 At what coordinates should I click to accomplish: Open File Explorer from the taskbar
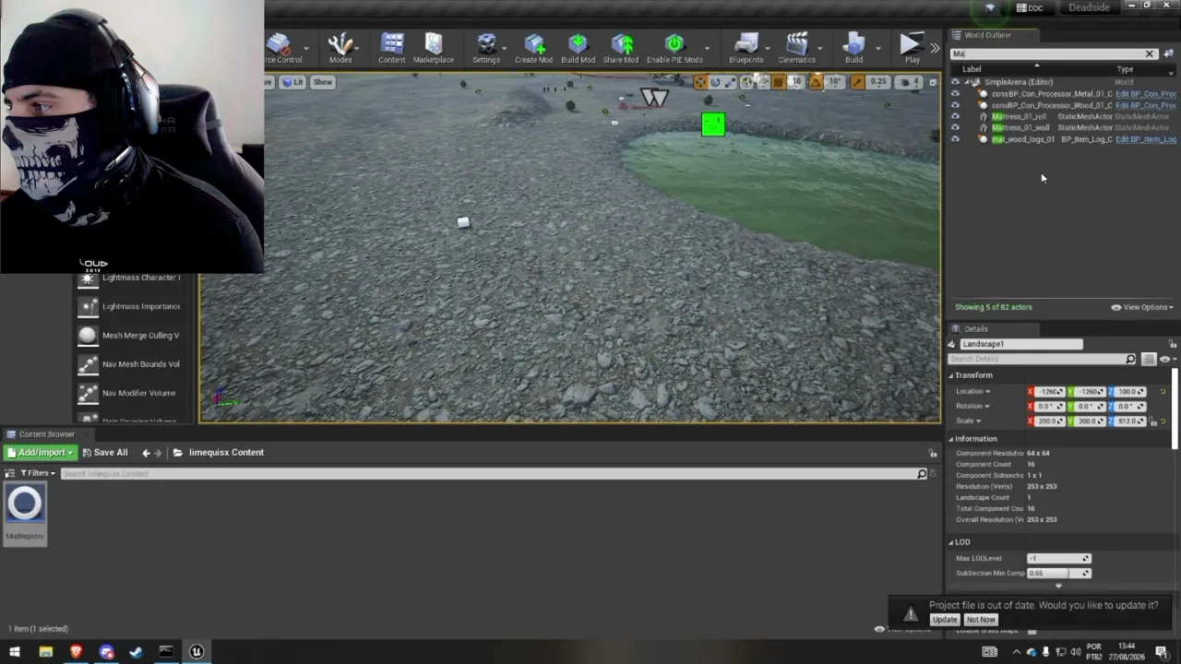(46, 652)
